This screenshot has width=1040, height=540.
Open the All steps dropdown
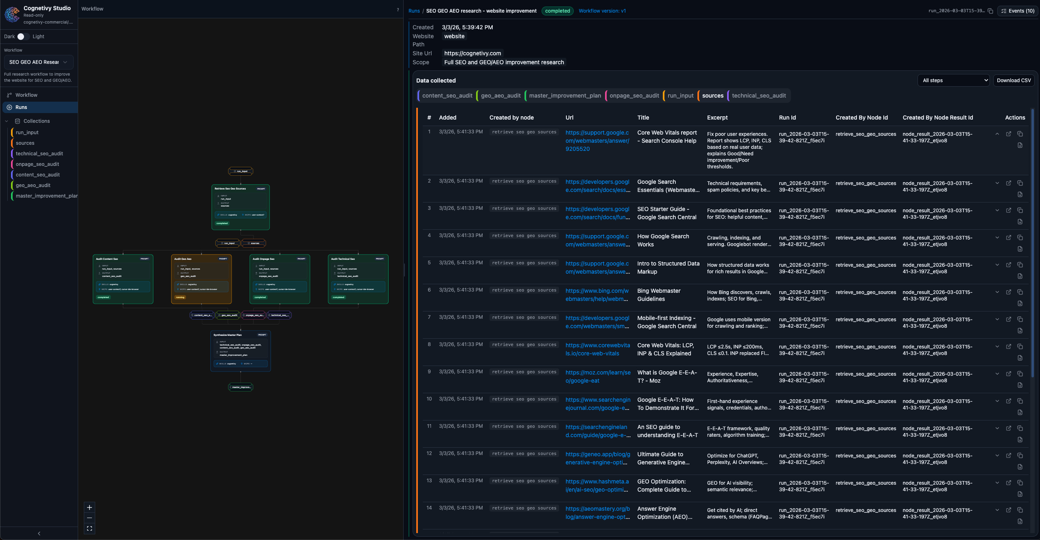[953, 80]
